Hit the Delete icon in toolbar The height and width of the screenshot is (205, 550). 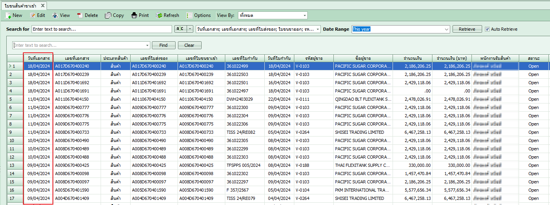coord(80,15)
